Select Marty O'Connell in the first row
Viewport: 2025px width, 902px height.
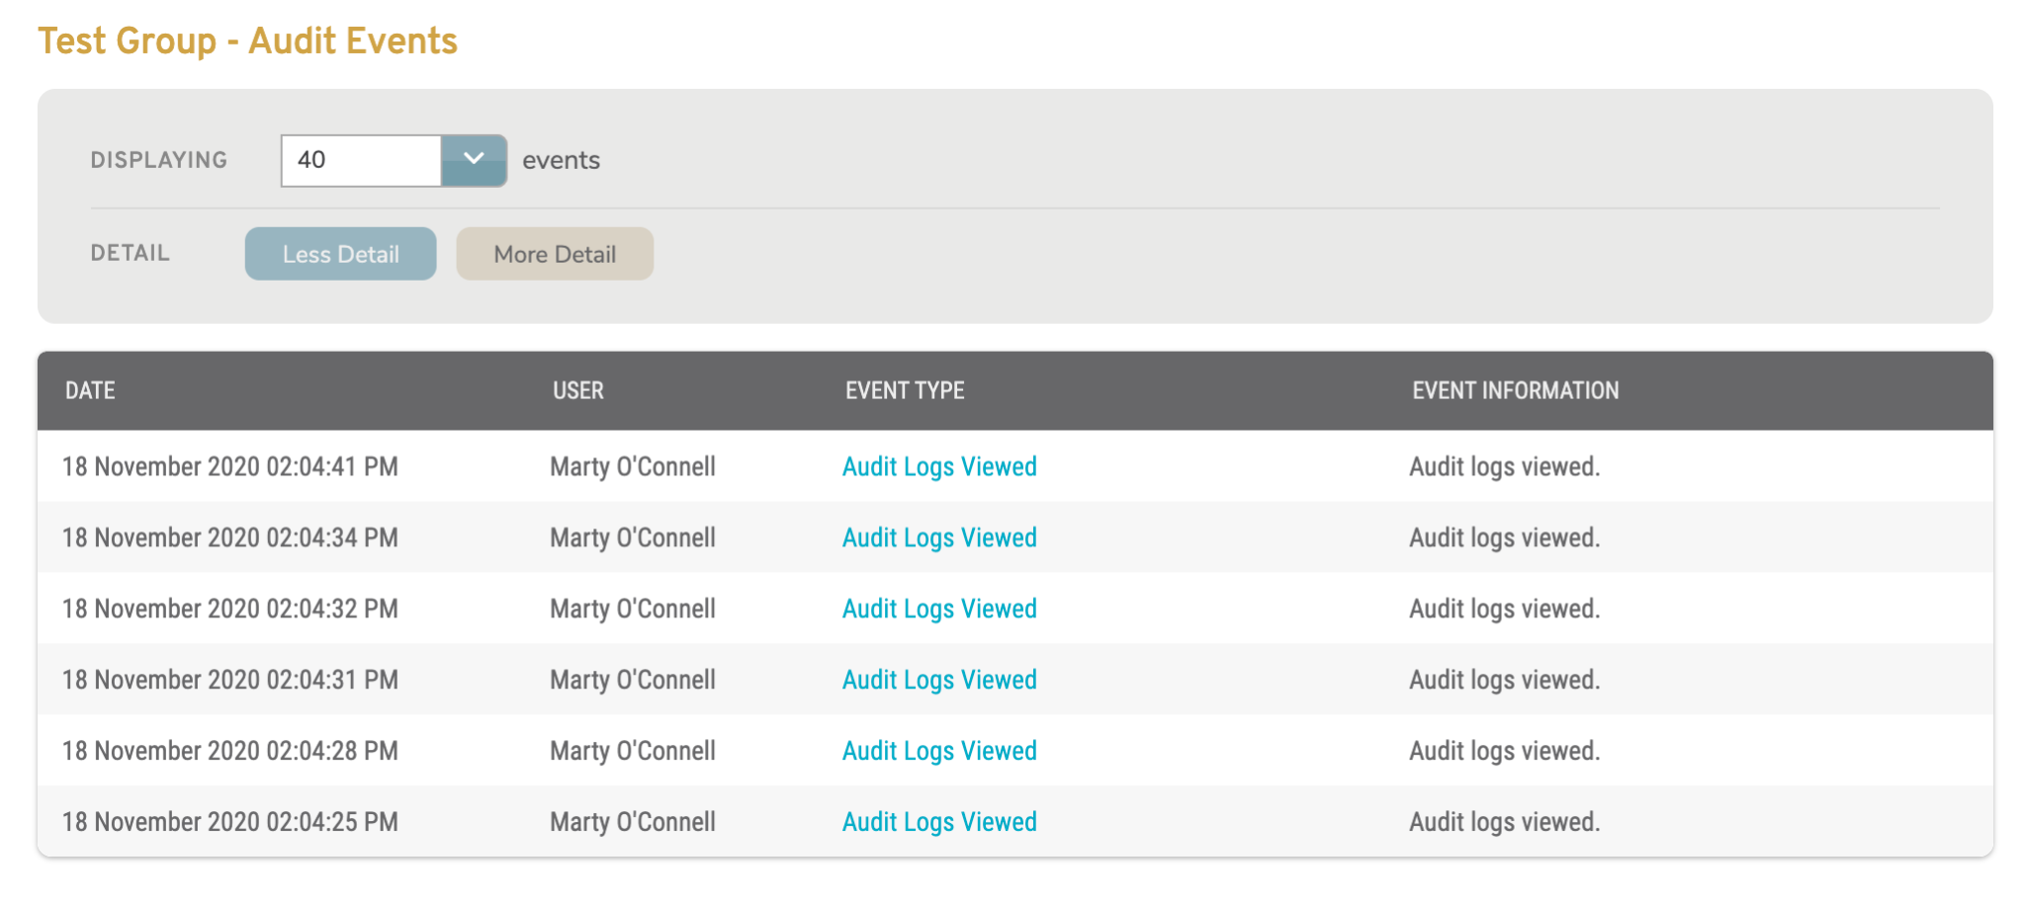pyautogui.click(x=632, y=466)
